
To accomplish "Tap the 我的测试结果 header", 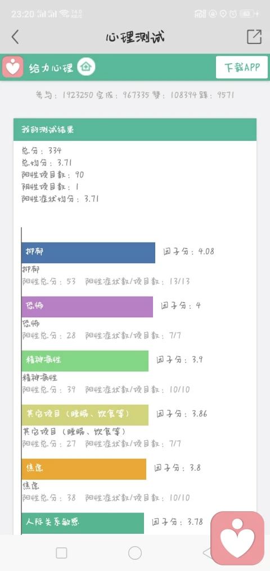I will coord(135,130).
